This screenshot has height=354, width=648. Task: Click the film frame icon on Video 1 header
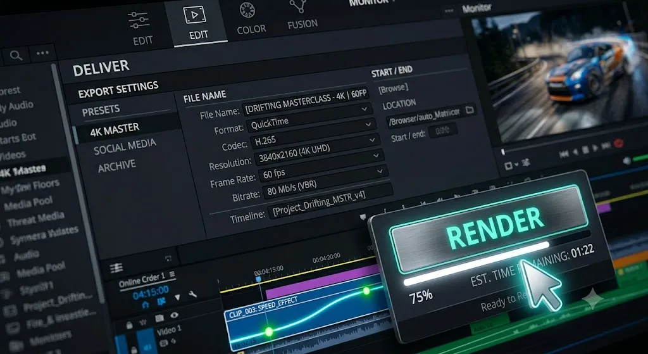click(x=159, y=319)
